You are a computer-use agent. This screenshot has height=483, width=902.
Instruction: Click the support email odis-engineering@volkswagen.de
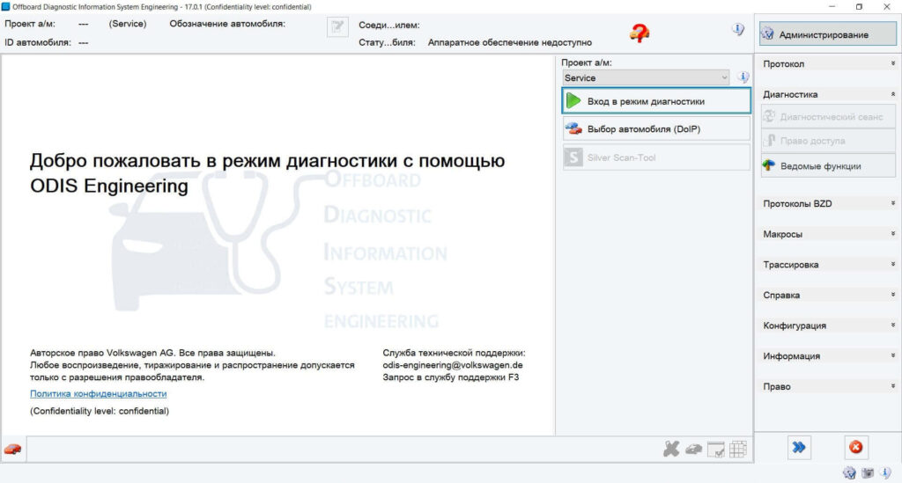pos(453,365)
